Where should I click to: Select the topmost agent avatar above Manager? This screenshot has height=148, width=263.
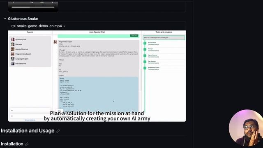(x=13, y=39)
